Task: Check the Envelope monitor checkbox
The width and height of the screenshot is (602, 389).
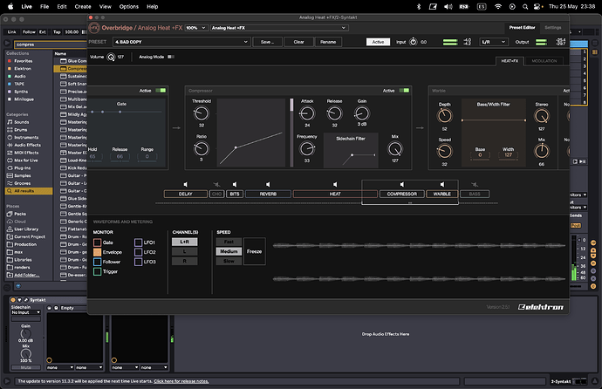Action: coord(99,252)
